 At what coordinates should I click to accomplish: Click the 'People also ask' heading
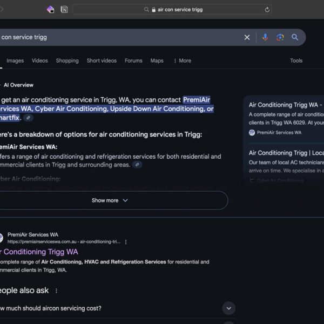24,291
